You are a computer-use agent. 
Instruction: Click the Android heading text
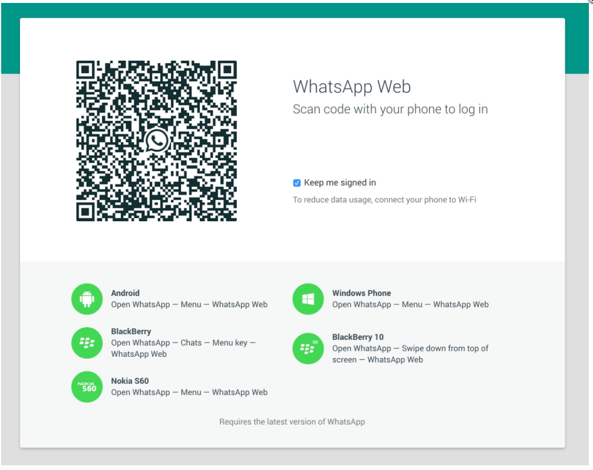coord(125,293)
